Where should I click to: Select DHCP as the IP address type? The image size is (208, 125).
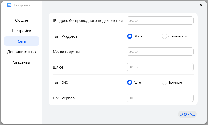[130, 36]
